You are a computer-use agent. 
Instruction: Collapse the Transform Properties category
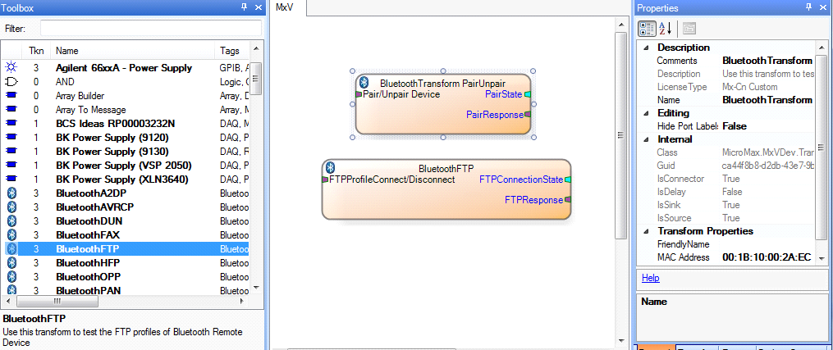pos(647,231)
